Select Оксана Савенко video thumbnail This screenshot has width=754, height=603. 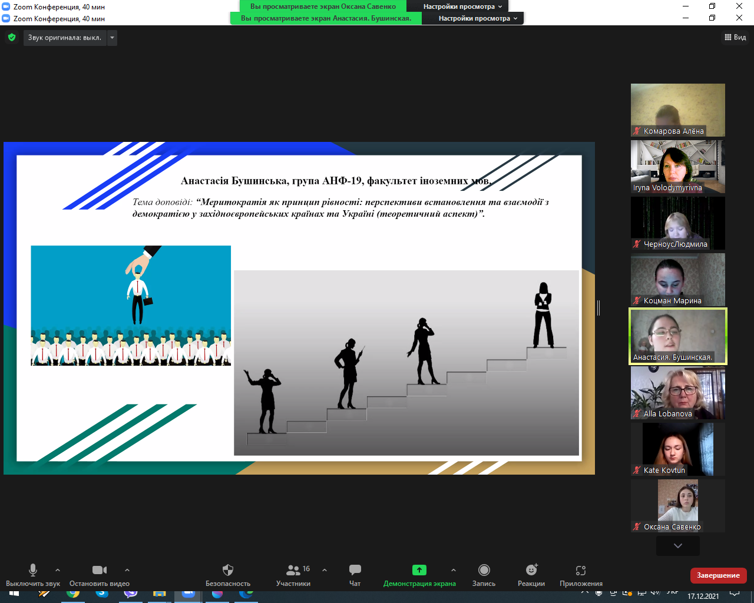678,506
